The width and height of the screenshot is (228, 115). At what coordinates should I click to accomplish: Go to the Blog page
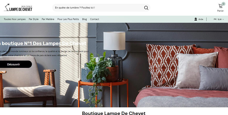(84, 19)
